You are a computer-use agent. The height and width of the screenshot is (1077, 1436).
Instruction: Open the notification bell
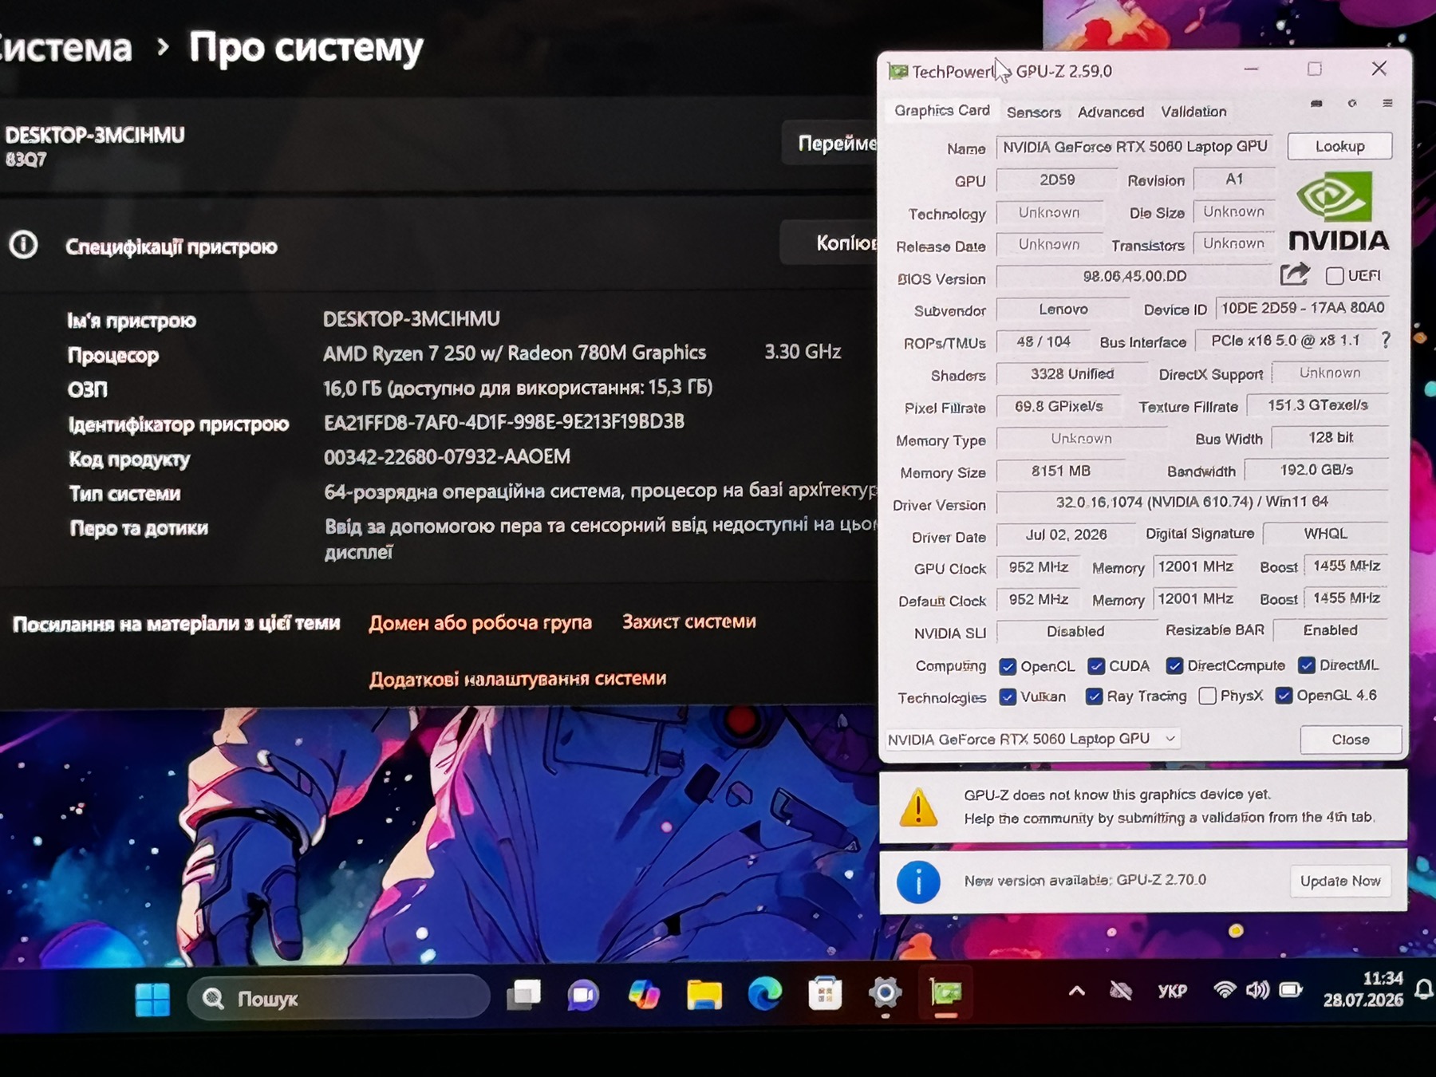(1424, 990)
